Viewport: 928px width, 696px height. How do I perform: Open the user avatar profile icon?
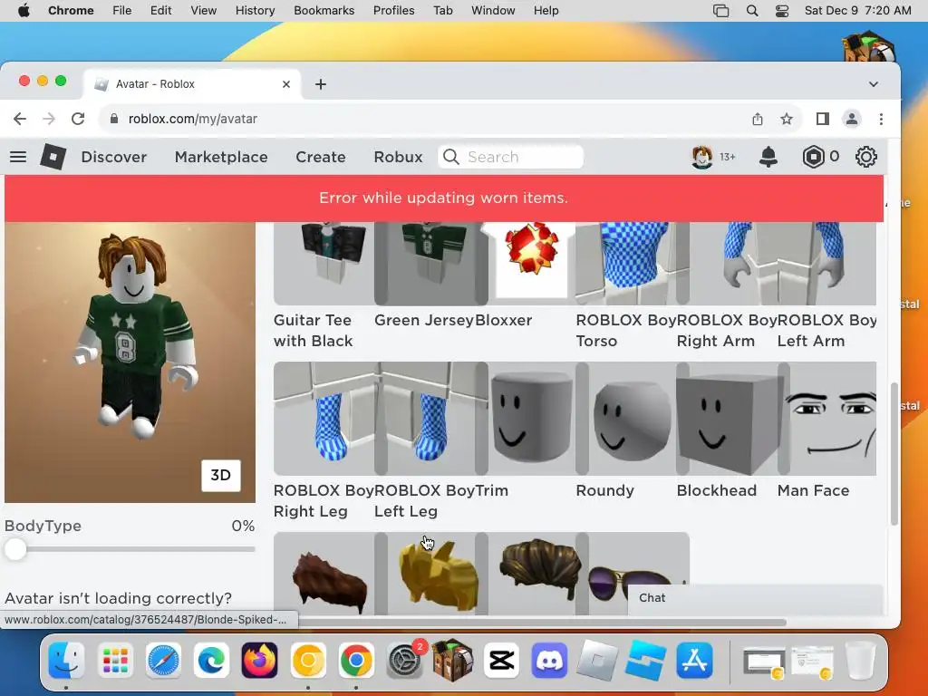[x=702, y=157]
